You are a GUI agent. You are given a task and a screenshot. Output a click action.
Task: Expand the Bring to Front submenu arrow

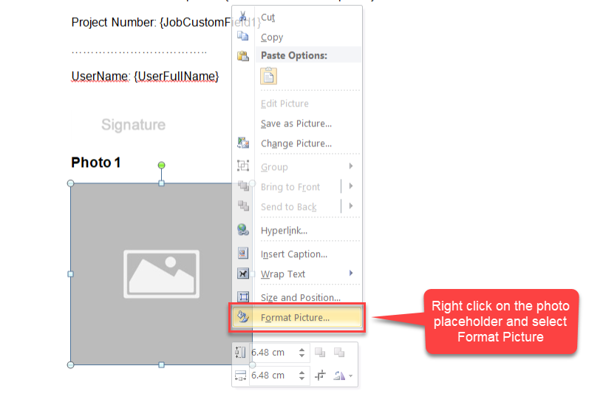350,186
